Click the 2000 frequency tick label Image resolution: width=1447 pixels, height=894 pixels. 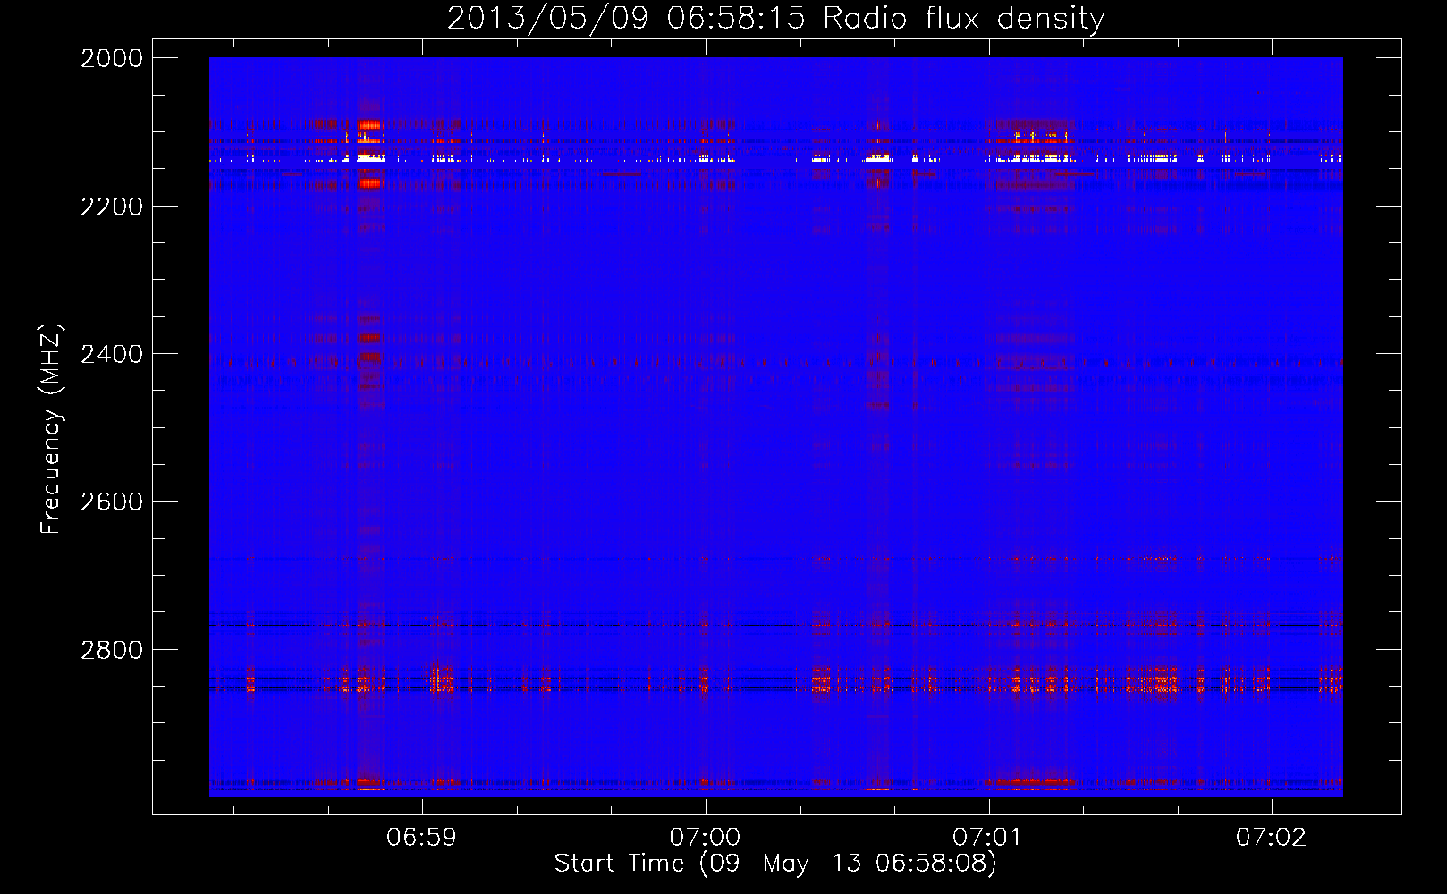(112, 58)
